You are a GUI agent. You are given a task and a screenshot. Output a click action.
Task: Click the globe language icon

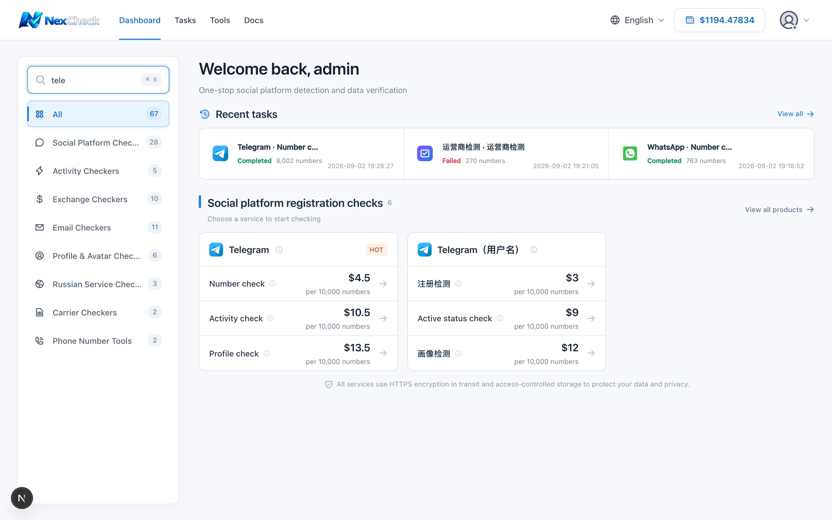[x=615, y=20]
